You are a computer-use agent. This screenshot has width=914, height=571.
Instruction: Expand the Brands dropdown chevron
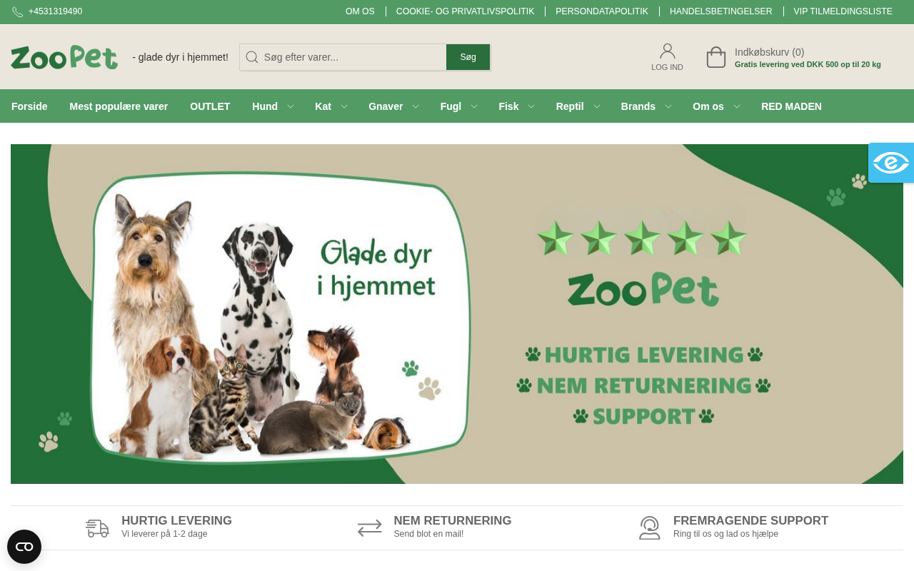pos(668,106)
